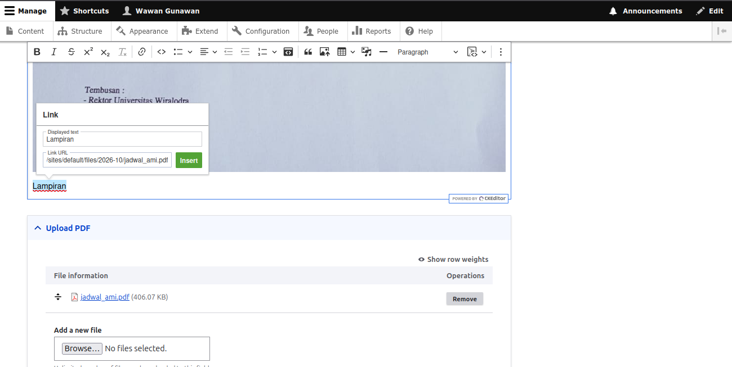Insert a horizontal line

pyautogui.click(x=383, y=52)
